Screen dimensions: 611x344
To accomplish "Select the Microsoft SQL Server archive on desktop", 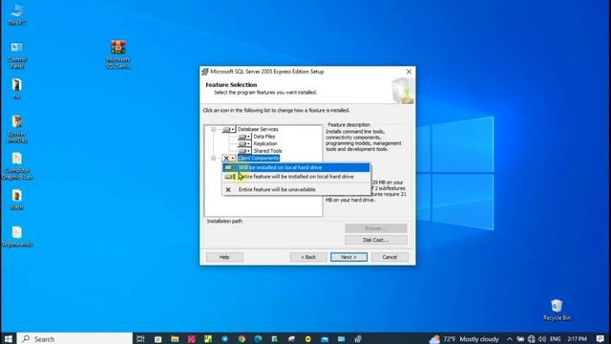I will (x=118, y=54).
